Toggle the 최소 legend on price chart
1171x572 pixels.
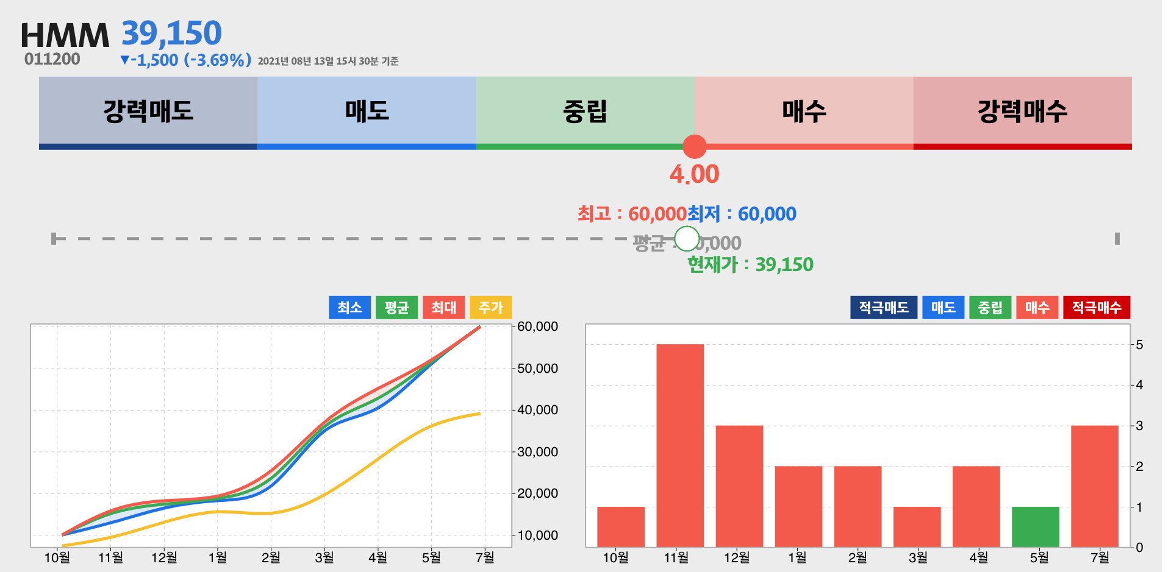tap(349, 308)
